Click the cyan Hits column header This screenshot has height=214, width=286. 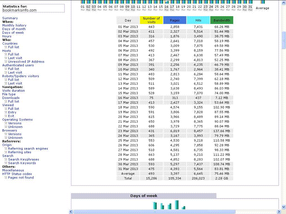click(198, 20)
